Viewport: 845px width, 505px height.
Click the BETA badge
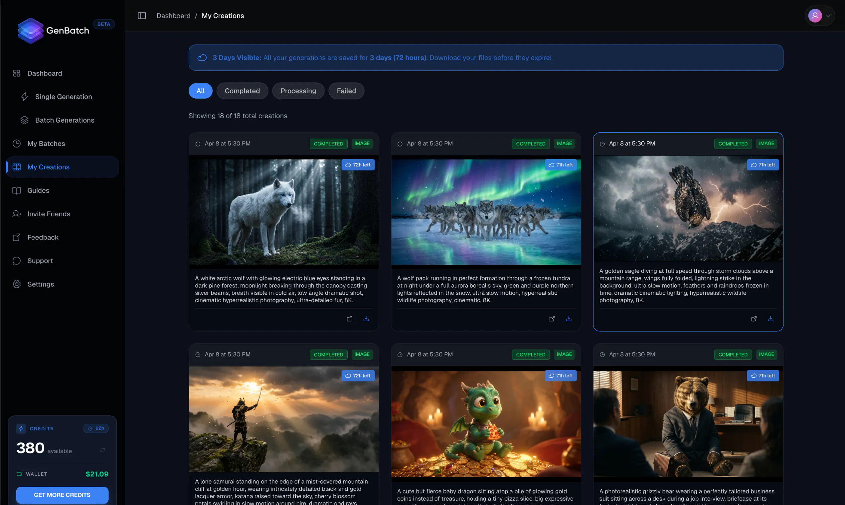(x=104, y=24)
